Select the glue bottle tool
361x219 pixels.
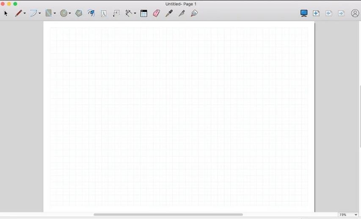pos(194,13)
